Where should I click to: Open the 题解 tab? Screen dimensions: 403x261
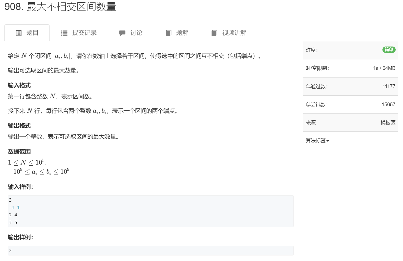tap(177, 33)
